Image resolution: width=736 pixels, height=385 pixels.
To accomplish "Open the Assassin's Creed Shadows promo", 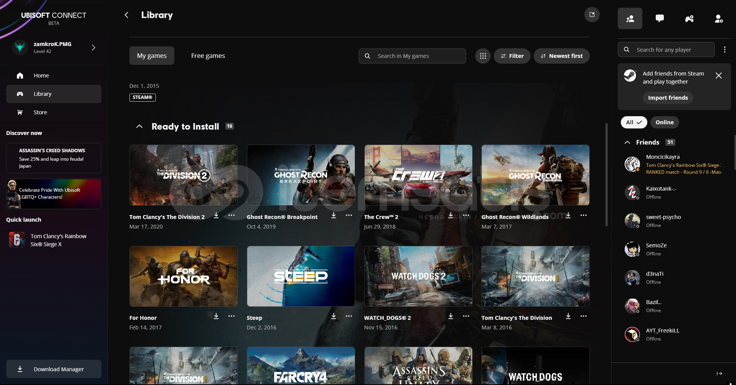I will [54, 158].
